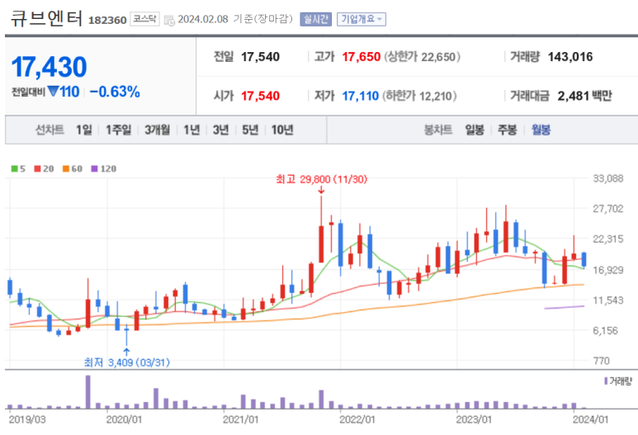Select the 1일 line chart period
638x435 pixels.
(84, 130)
